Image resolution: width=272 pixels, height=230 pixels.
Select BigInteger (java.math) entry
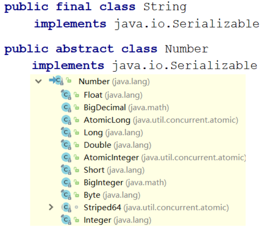125,182
